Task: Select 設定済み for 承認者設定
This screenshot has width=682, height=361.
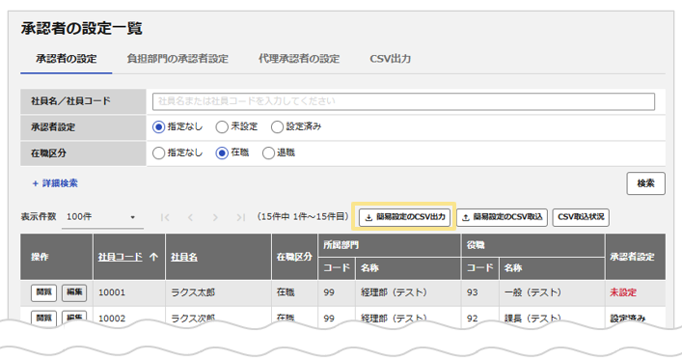Action: (277, 126)
